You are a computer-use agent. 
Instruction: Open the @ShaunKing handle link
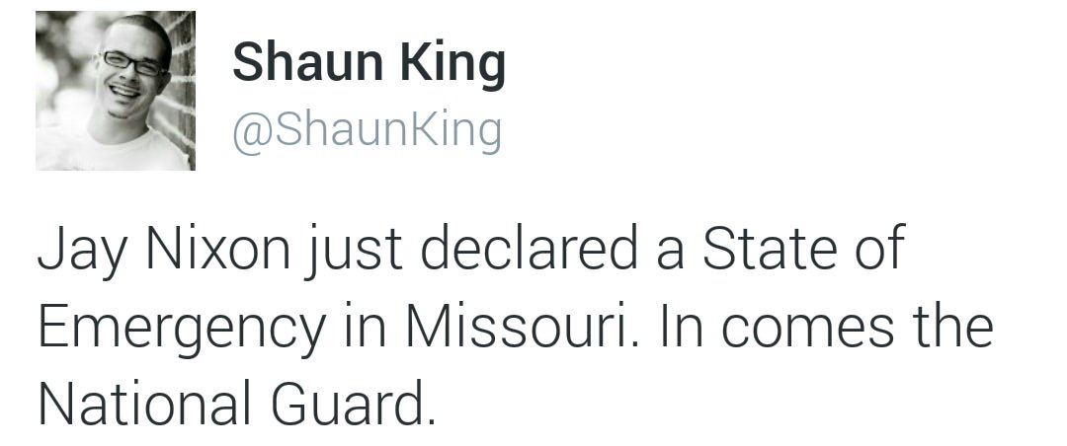coord(367,130)
